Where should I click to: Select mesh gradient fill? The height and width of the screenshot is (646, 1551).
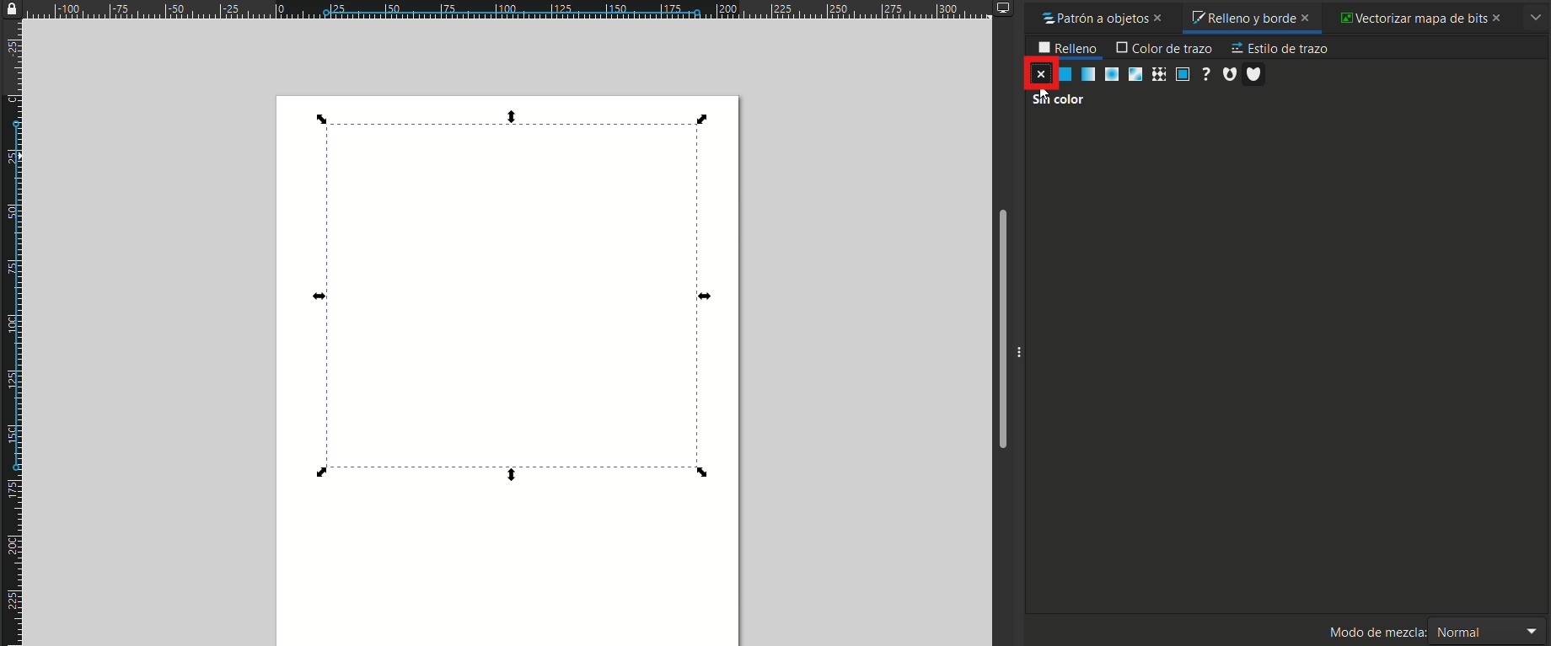1135,74
